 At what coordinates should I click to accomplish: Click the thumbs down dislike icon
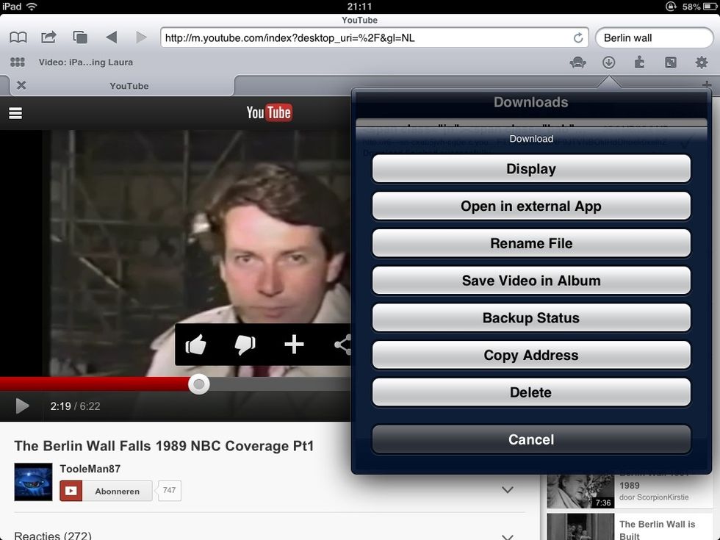(x=245, y=345)
